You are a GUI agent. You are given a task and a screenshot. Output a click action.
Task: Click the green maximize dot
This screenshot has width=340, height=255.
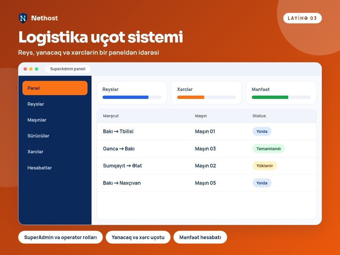pyautogui.click(x=37, y=69)
